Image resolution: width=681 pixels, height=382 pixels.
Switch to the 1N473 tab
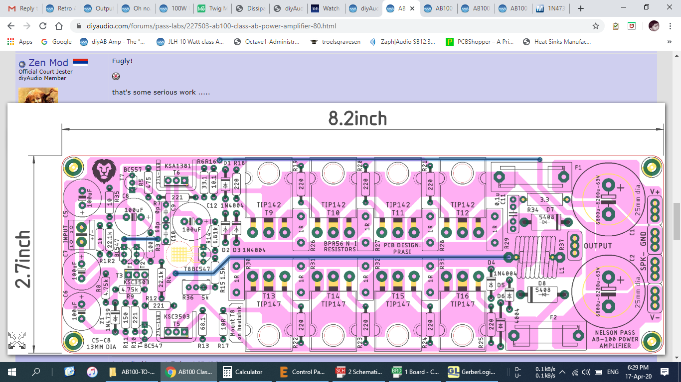tap(551, 8)
